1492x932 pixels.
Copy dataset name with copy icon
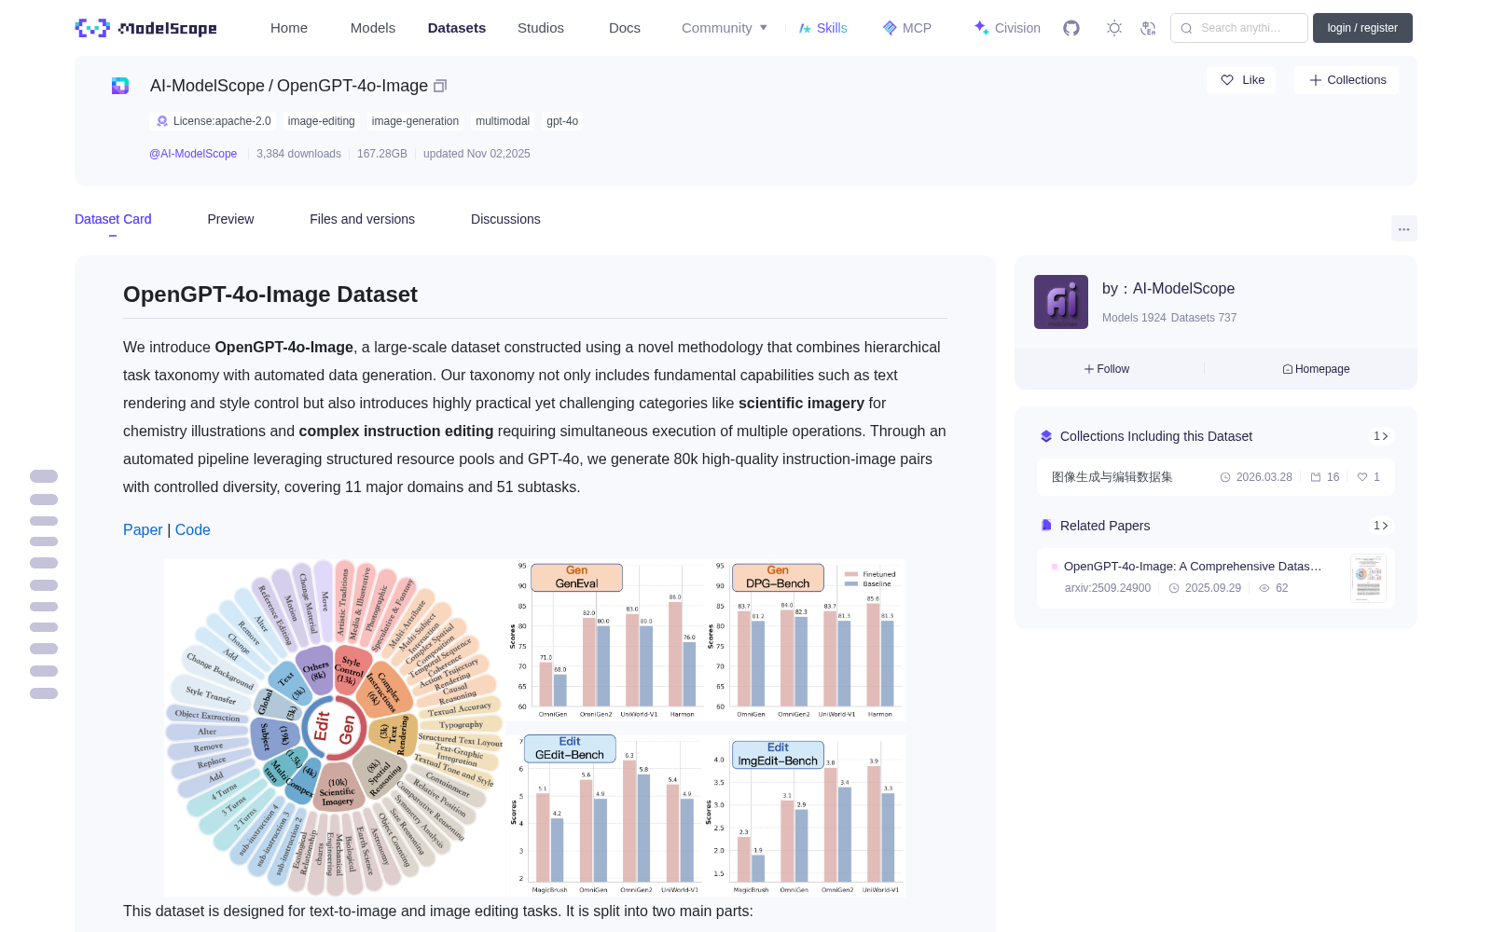point(441,86)
